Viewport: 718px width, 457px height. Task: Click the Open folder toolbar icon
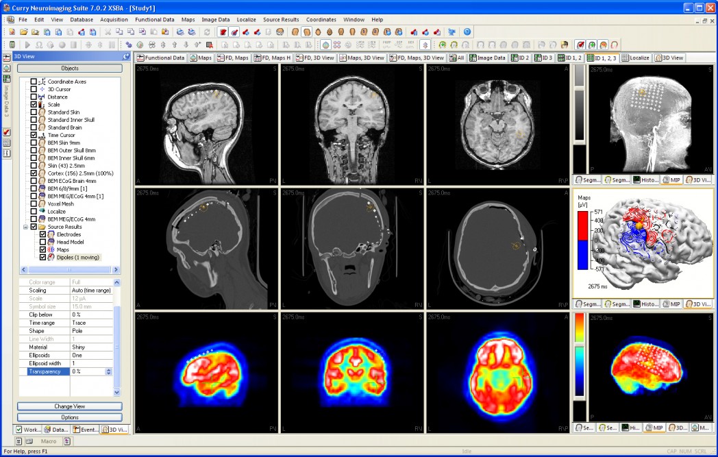pos(24,32)
